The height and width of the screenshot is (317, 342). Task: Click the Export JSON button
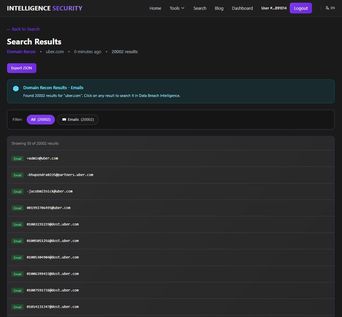coord(22,68)
